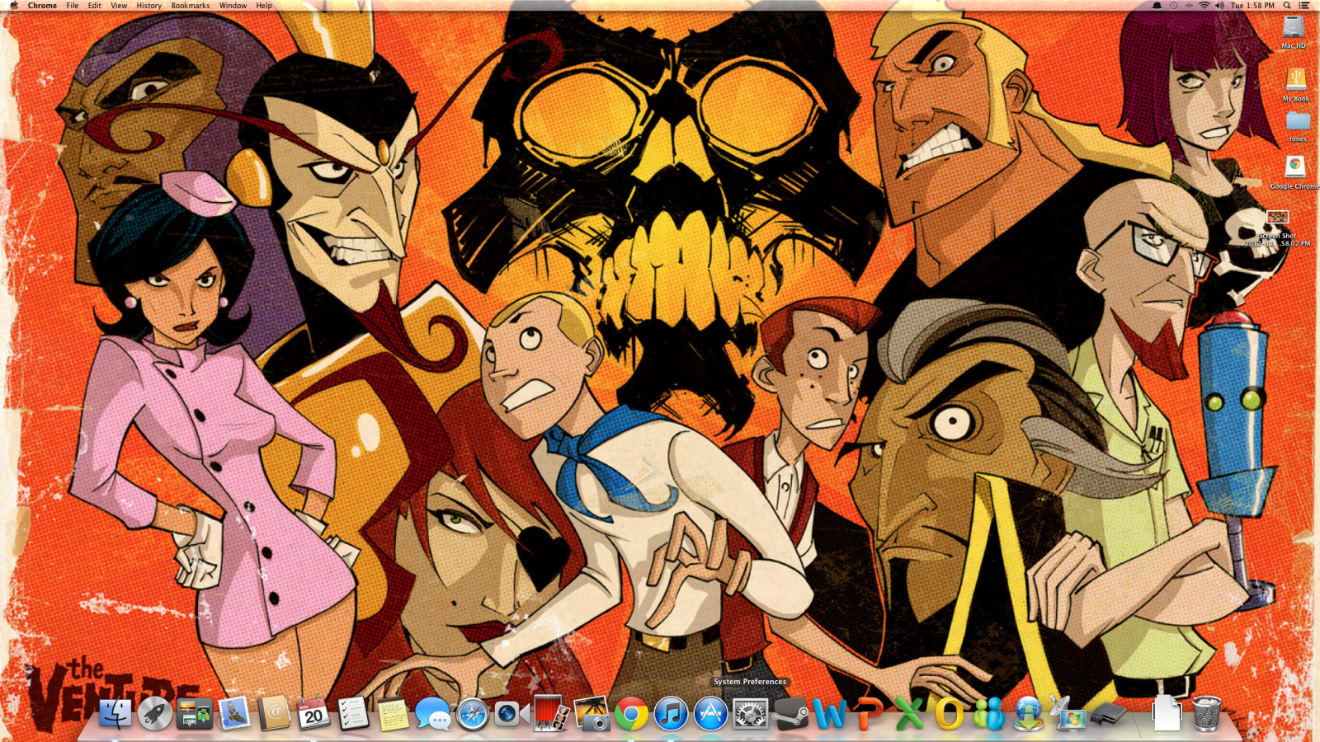1320x742 pixels.
Task: Open Calendar showing Nov 20
Action: [313, 714]
